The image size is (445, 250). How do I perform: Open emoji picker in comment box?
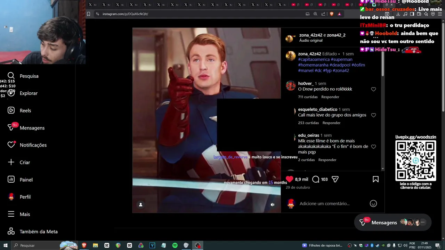pyautogui.click(x=373, y=203)
